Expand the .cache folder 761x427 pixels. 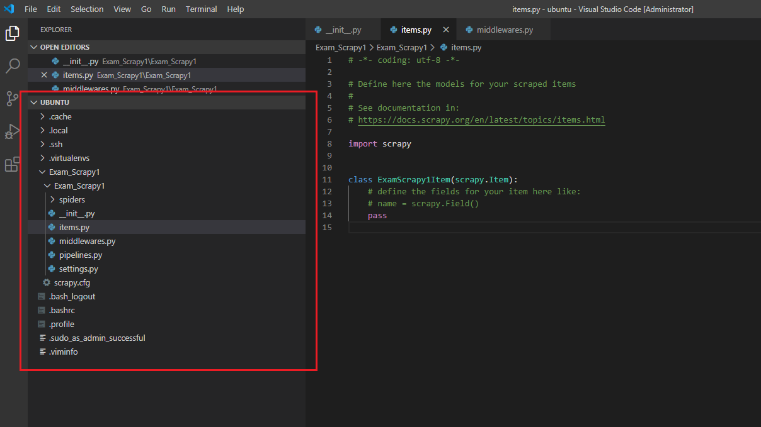(x=42, y=117)
